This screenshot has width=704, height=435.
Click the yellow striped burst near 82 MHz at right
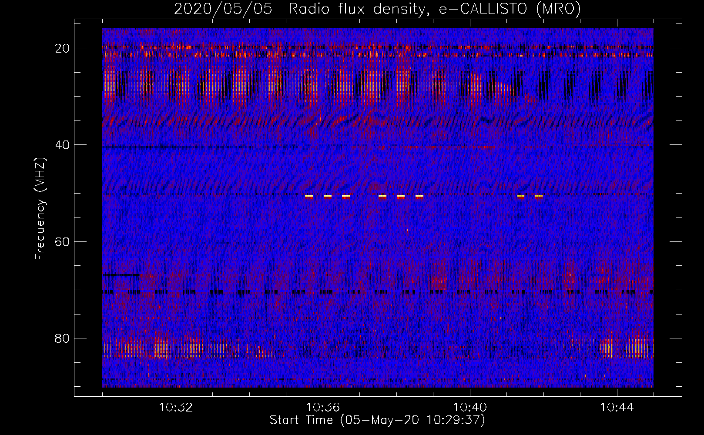tap(627, 348)
